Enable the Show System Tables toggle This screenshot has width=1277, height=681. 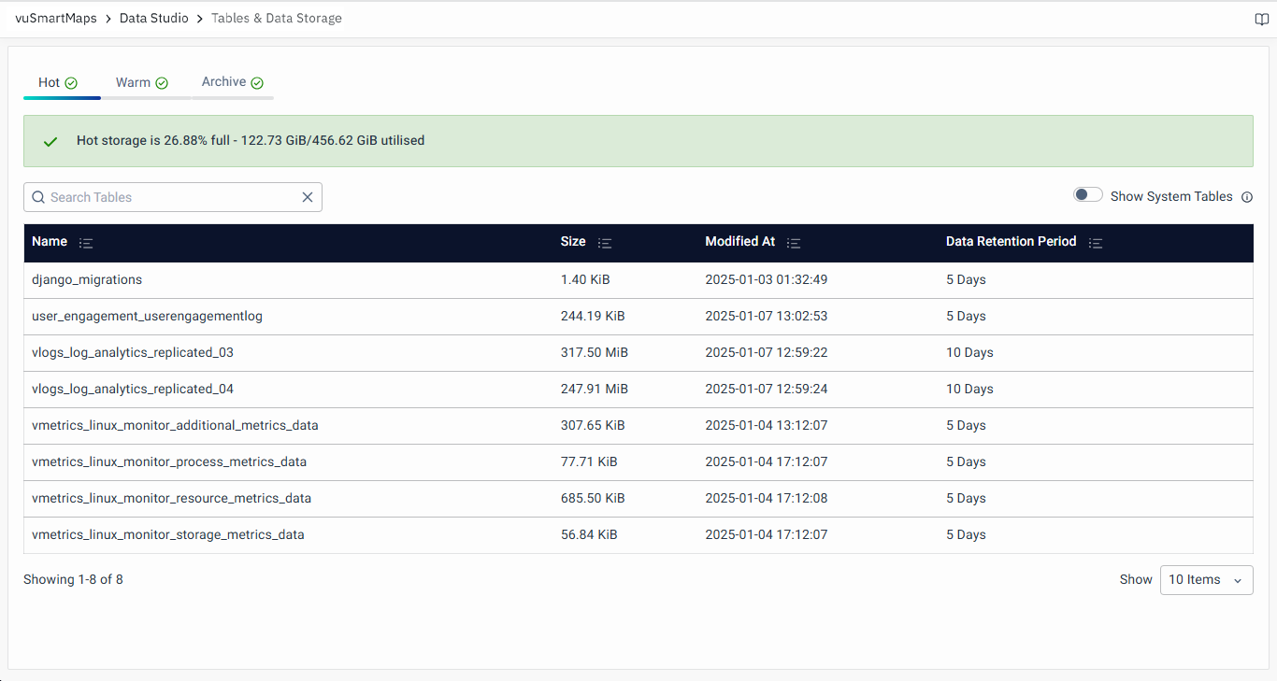1087,194
